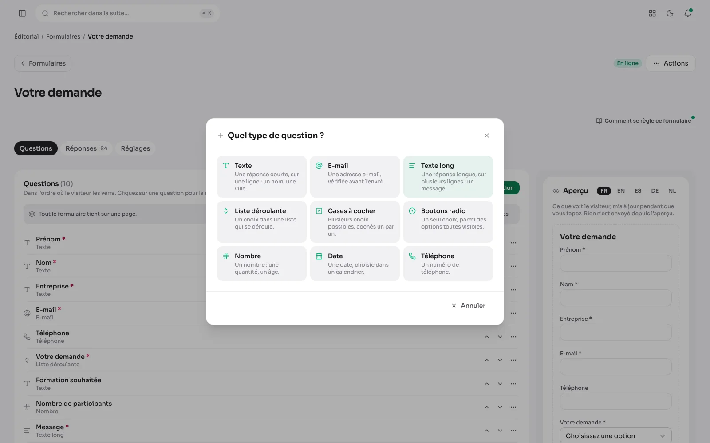Image resolution: width=710 pixels, height=443 pixels.
Task: Select FR preview language
Action: click(604, 191)
